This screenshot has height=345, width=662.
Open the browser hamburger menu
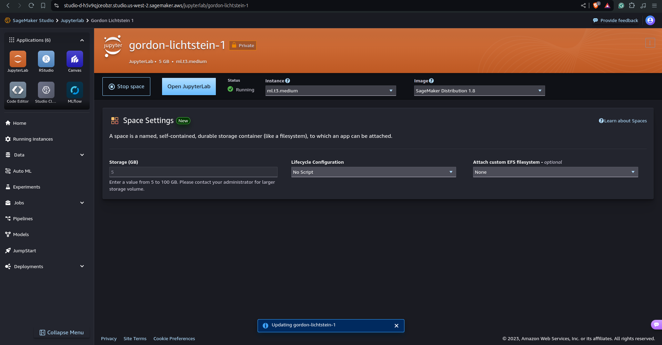654,6
